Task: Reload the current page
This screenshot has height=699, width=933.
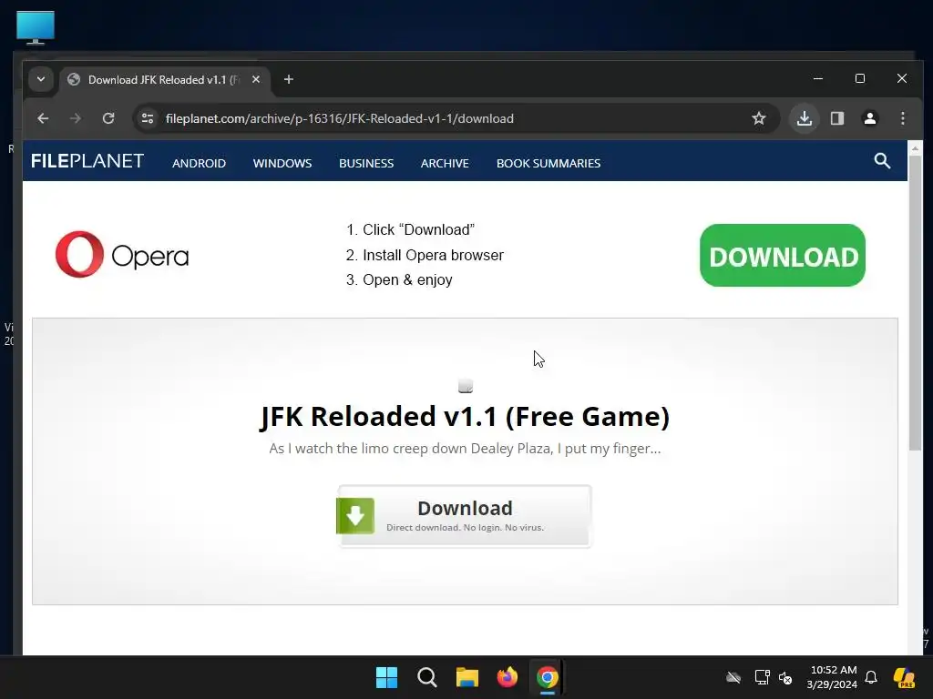Action: click(108, 118)
